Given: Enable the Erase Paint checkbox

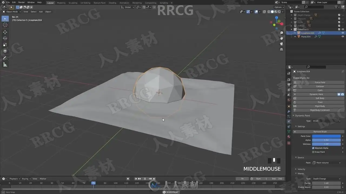Looking at the screenshot, I should 313,152.
